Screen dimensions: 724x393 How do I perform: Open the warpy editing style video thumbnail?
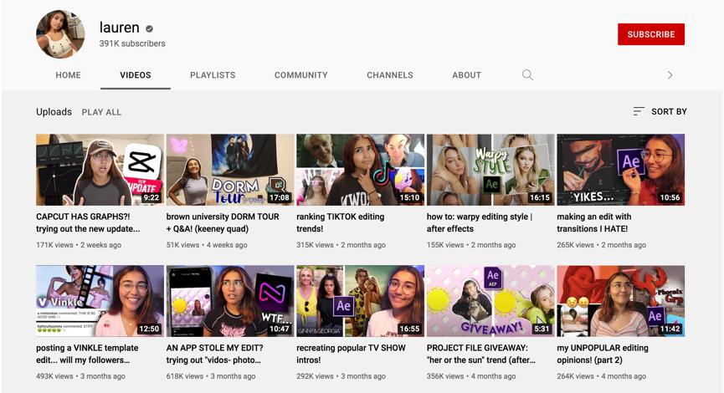tap(490, 170)
